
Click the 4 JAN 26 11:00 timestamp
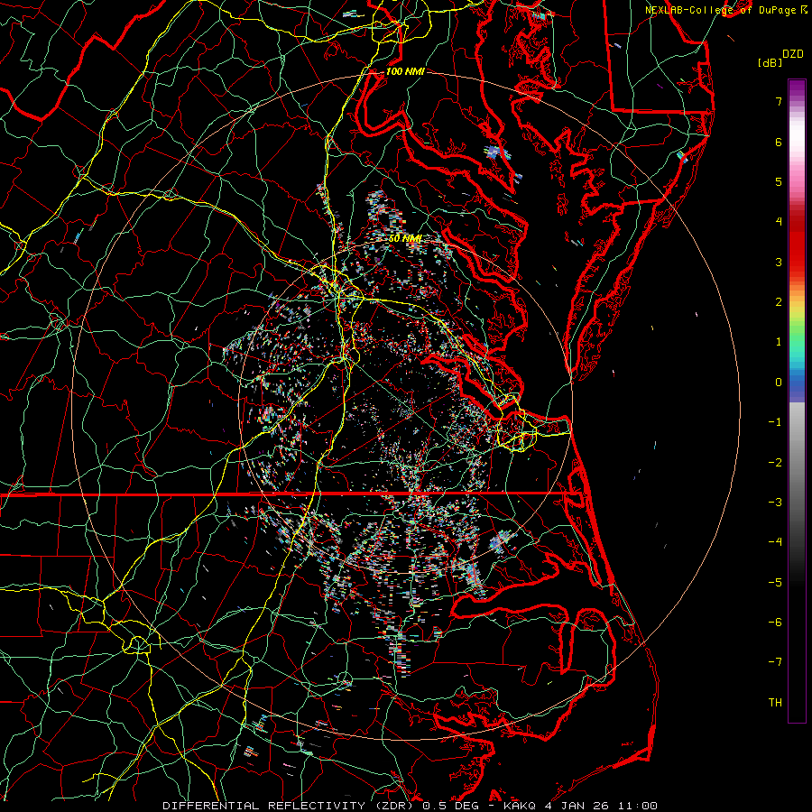click(x=601, y=806)
